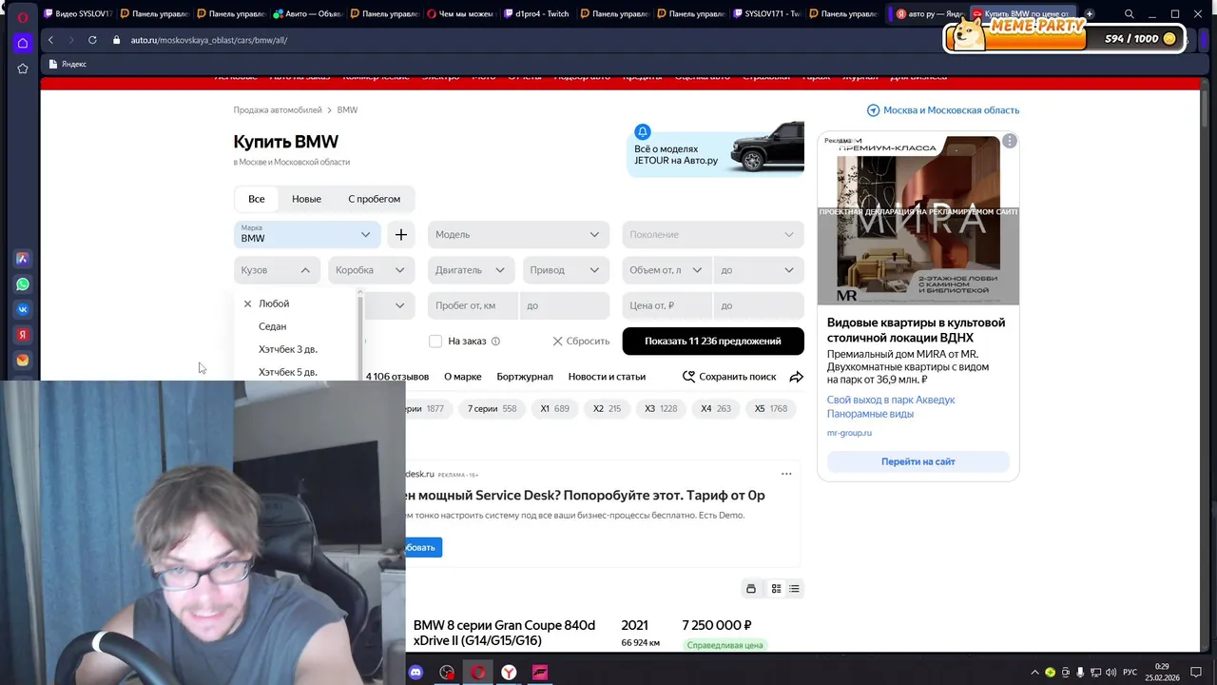Choose Хэтчбек 3 дв. body type
This screenshot has height=685, width=1217.
pyautogui.click(x=295, y=349)
